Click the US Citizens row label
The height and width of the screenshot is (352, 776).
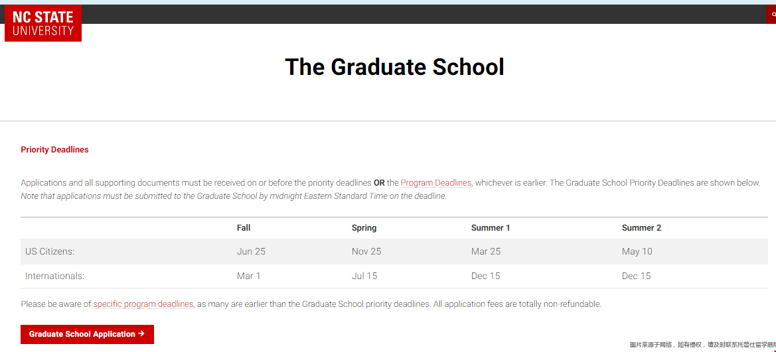click(x=50, y=252)
